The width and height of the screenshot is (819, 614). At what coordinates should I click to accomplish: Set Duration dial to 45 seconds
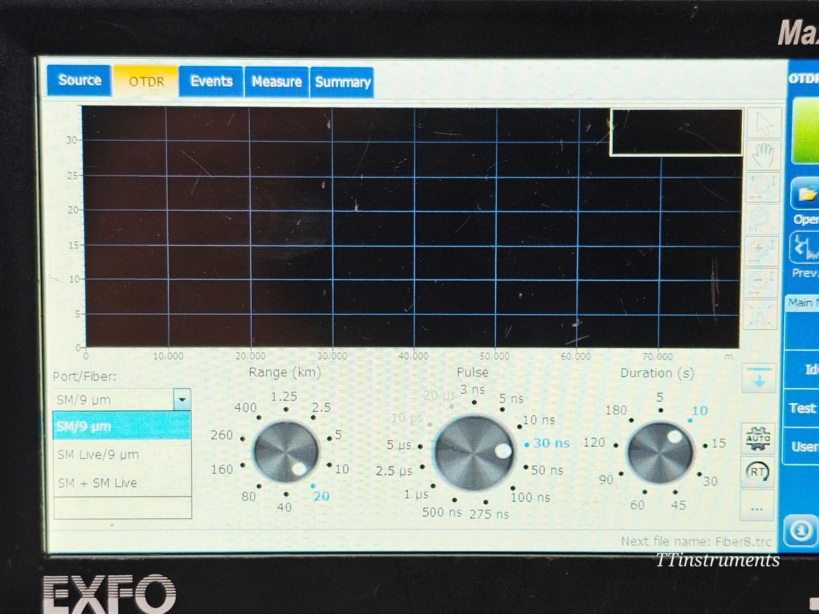[x=678, y=505]
